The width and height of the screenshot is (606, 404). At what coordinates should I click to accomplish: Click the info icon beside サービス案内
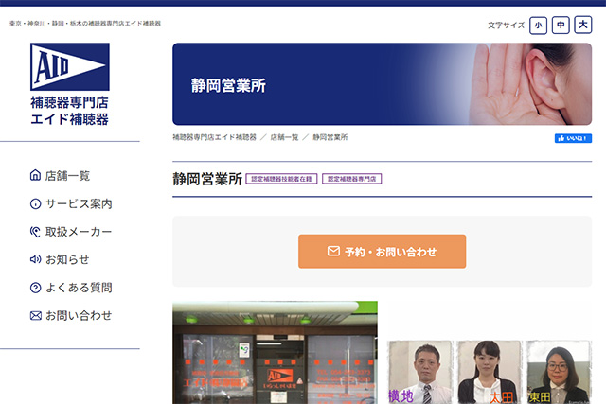click(36, 203)
